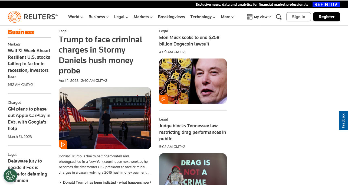Click the Register button
This screenshot has width=348, height=185.
[x=326, y=17]
